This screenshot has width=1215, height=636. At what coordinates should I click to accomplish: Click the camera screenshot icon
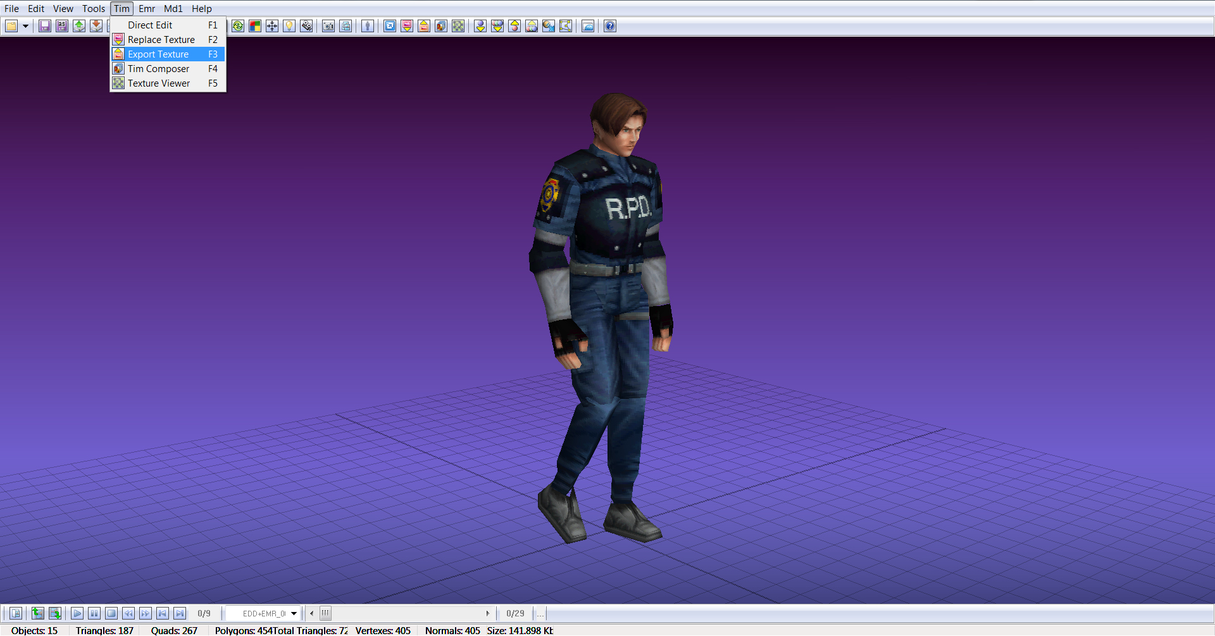point(328,26)
